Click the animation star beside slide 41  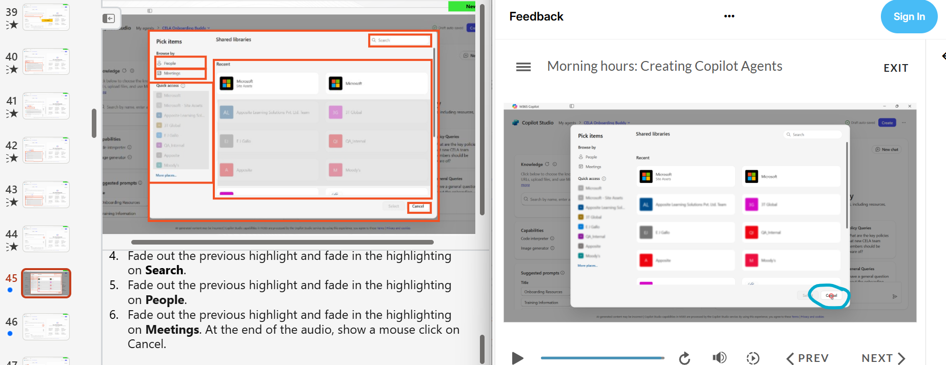click(x=12, y=113)
